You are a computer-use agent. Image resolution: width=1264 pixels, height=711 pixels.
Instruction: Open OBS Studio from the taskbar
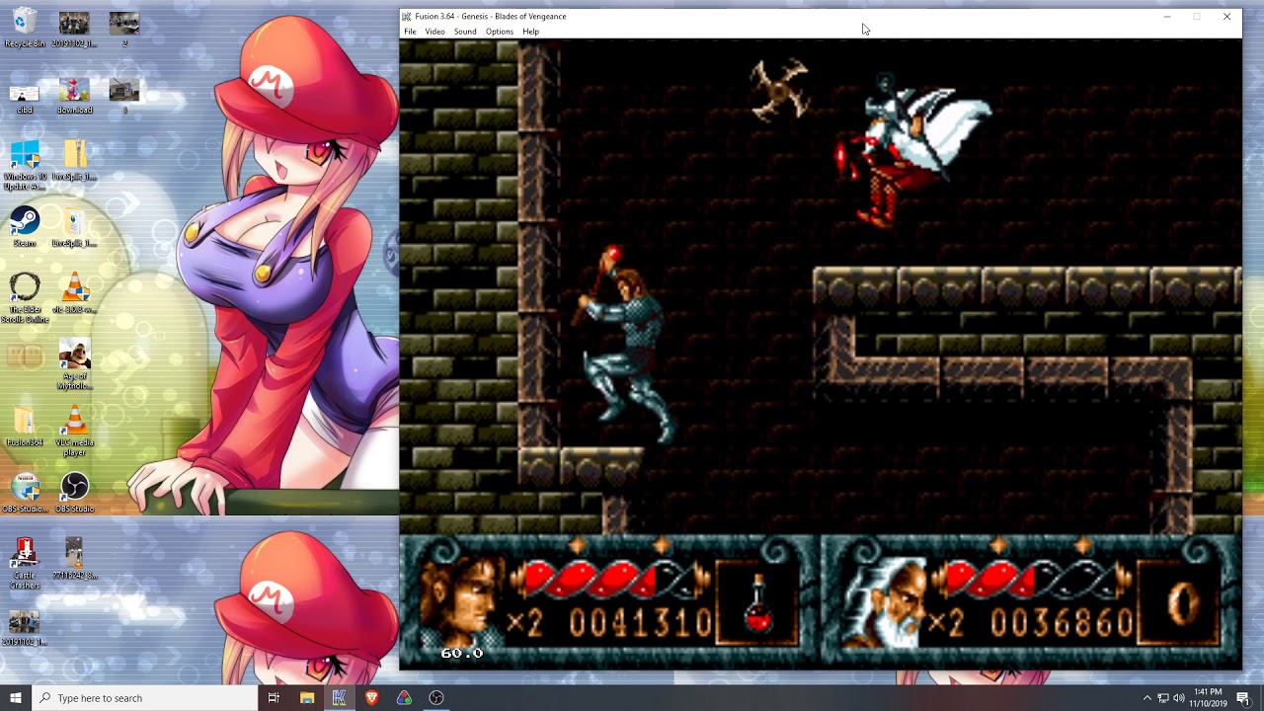click(436, 698)
